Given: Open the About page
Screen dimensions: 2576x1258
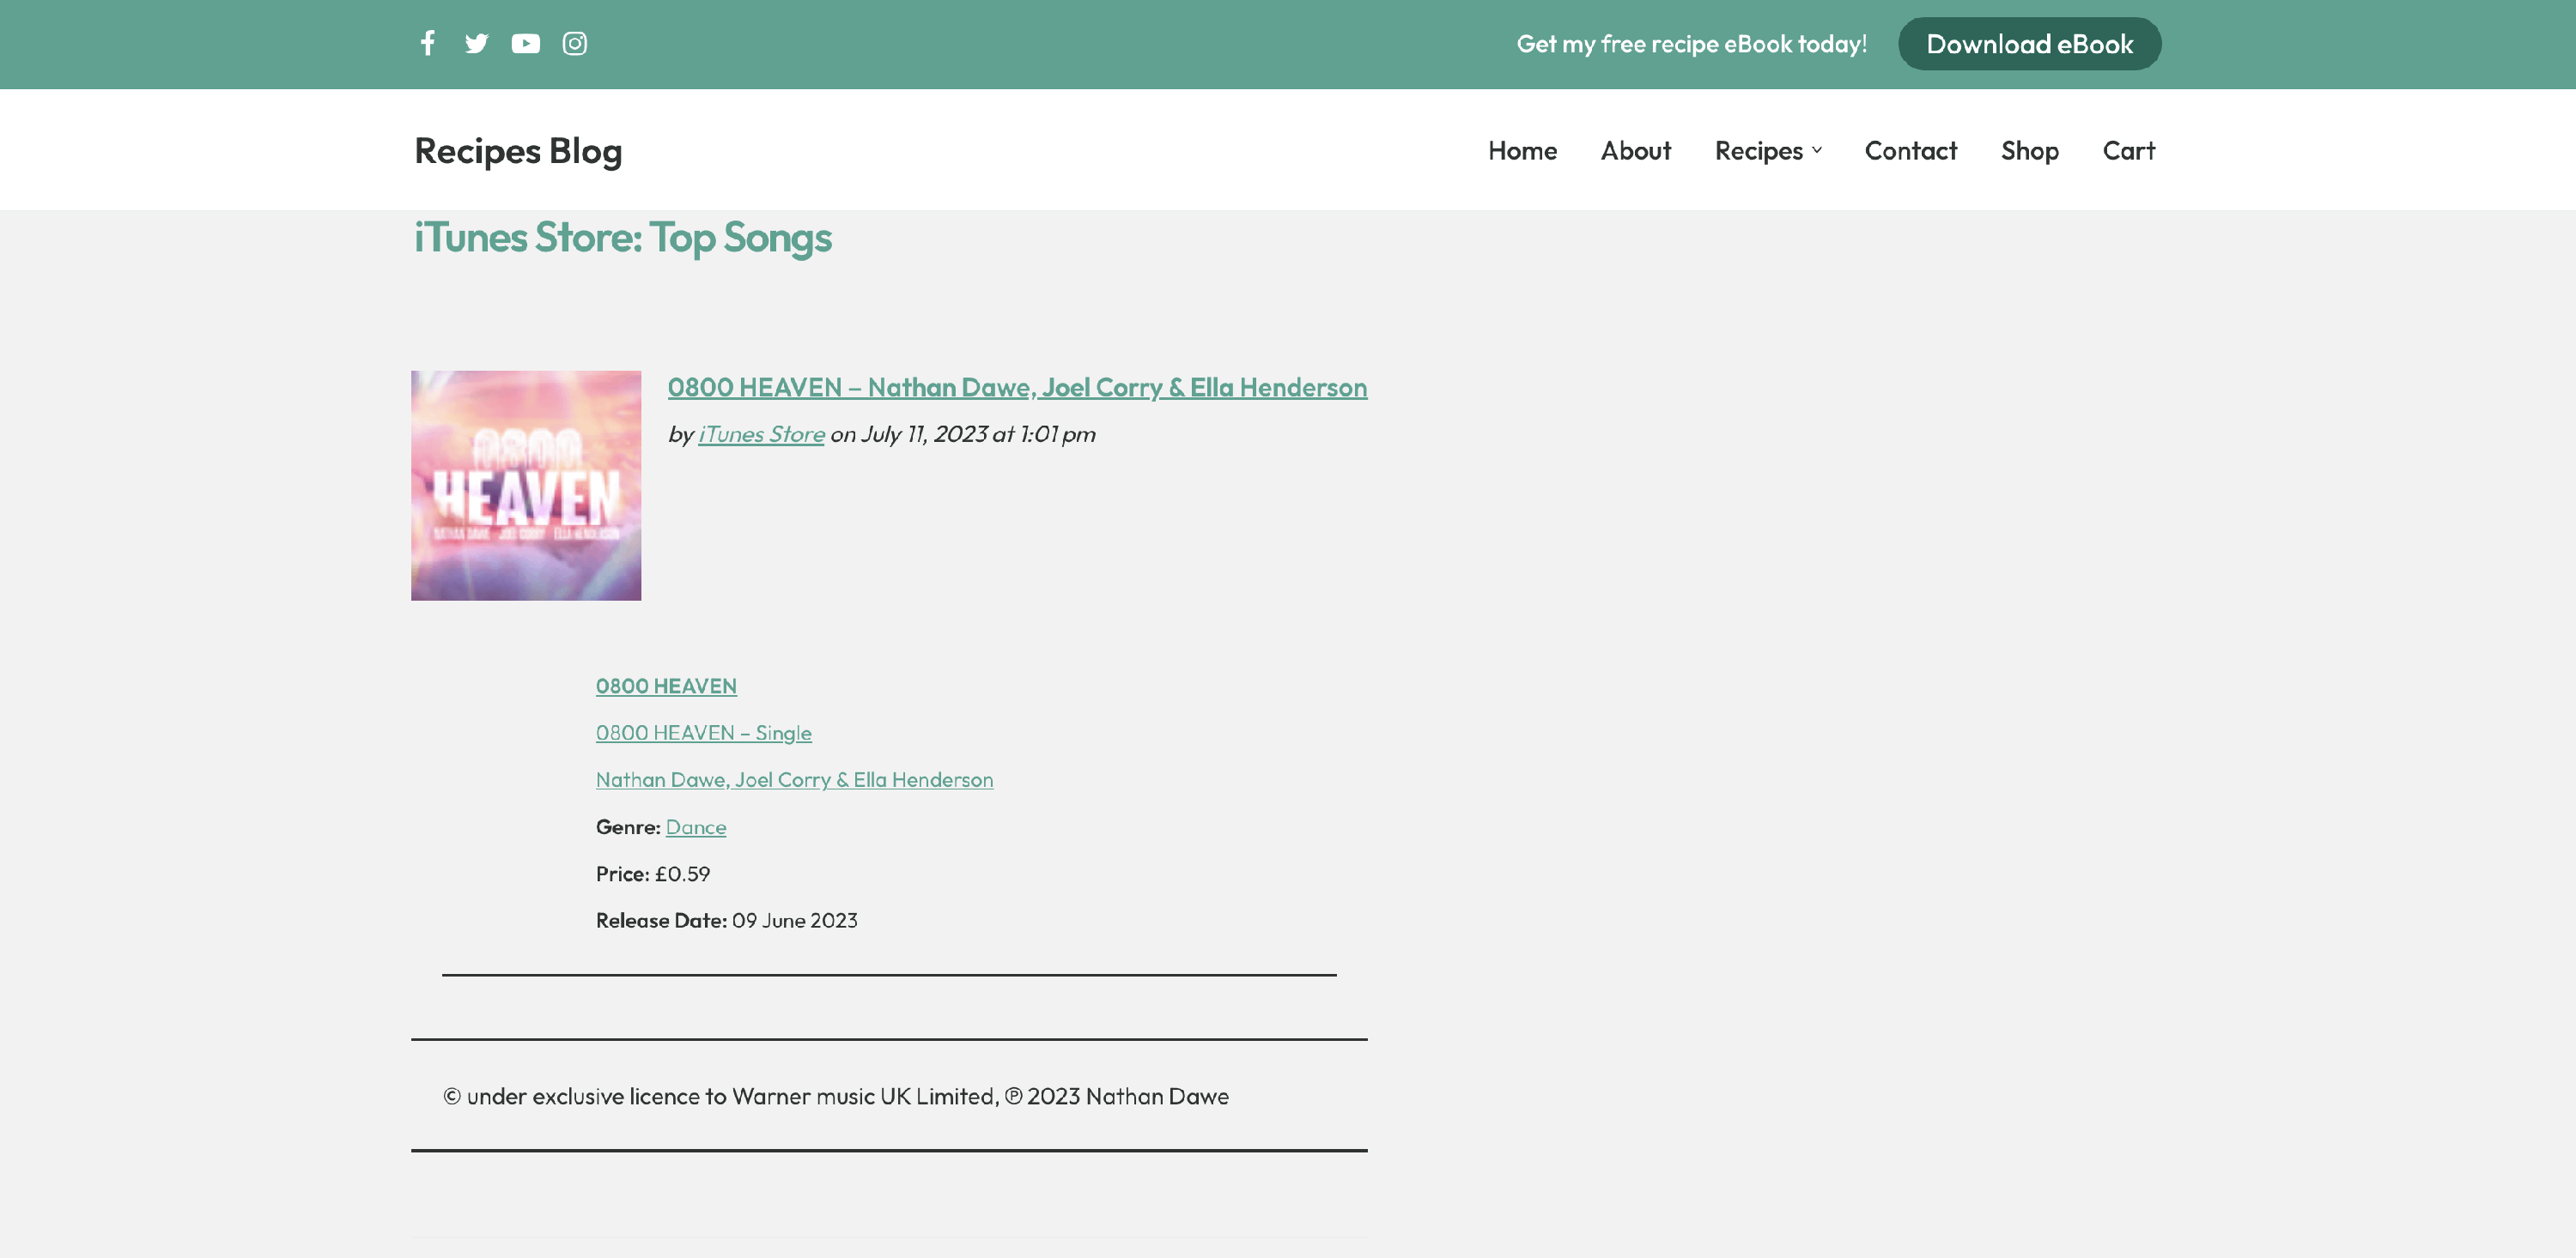Looking at the screenshot, I should tap(1635, 150).
